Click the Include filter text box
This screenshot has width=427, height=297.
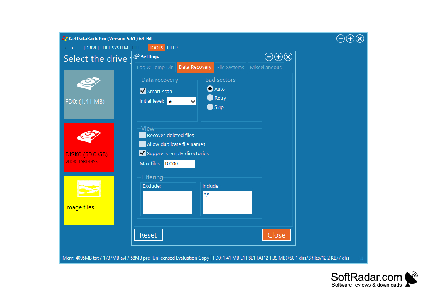pyautogui.click(x=228, y=203)
